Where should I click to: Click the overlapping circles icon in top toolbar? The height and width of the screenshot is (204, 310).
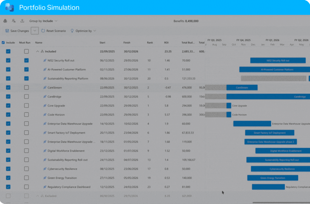(5, 21)
